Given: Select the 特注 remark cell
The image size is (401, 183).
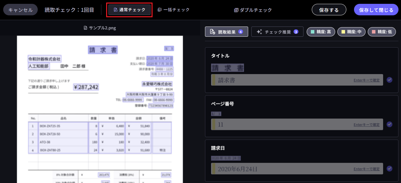Looking at the screenshot, I should pos(162,150).
